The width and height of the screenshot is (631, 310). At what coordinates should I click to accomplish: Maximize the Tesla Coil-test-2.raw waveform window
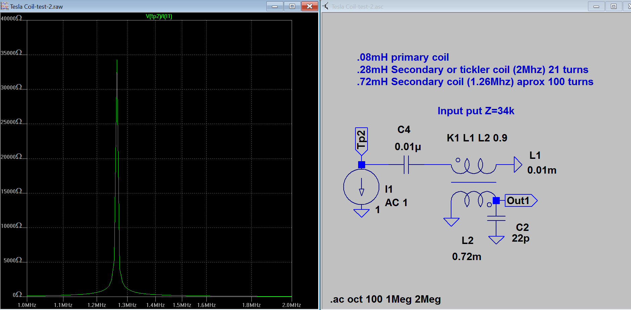tap(292, 6)
